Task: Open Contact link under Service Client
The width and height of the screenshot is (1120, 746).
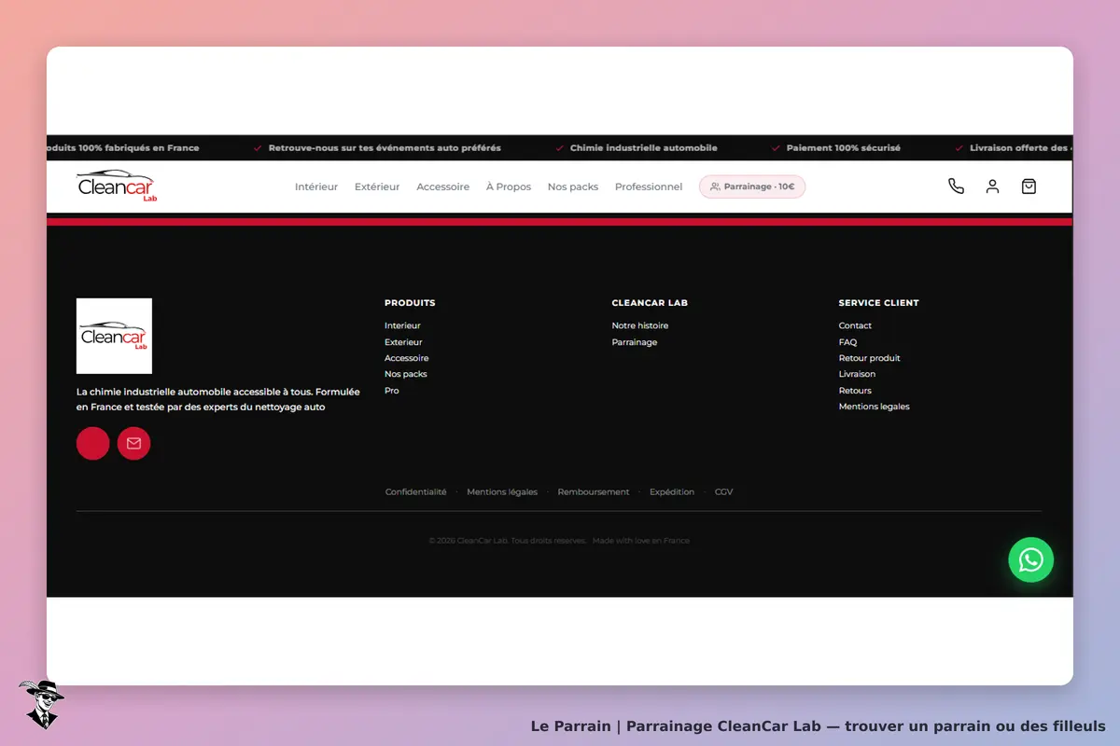Action: 855,325
